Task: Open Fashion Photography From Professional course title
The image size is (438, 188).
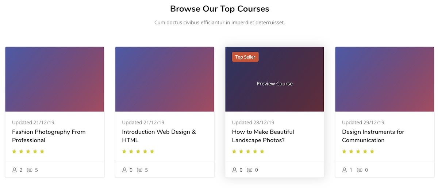Action: click(x=49, y=136)
